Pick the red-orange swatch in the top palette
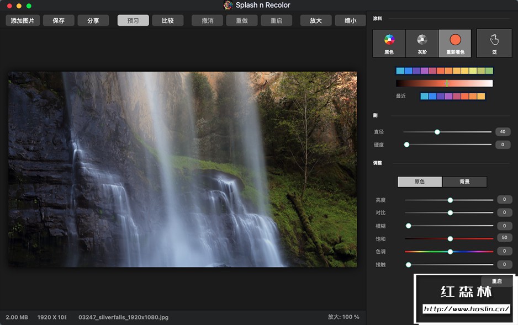 coord(441,71)
